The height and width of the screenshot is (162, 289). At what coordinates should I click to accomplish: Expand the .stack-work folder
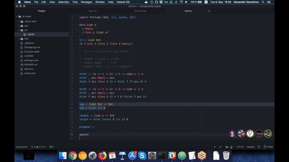click(x=19, y=22)
